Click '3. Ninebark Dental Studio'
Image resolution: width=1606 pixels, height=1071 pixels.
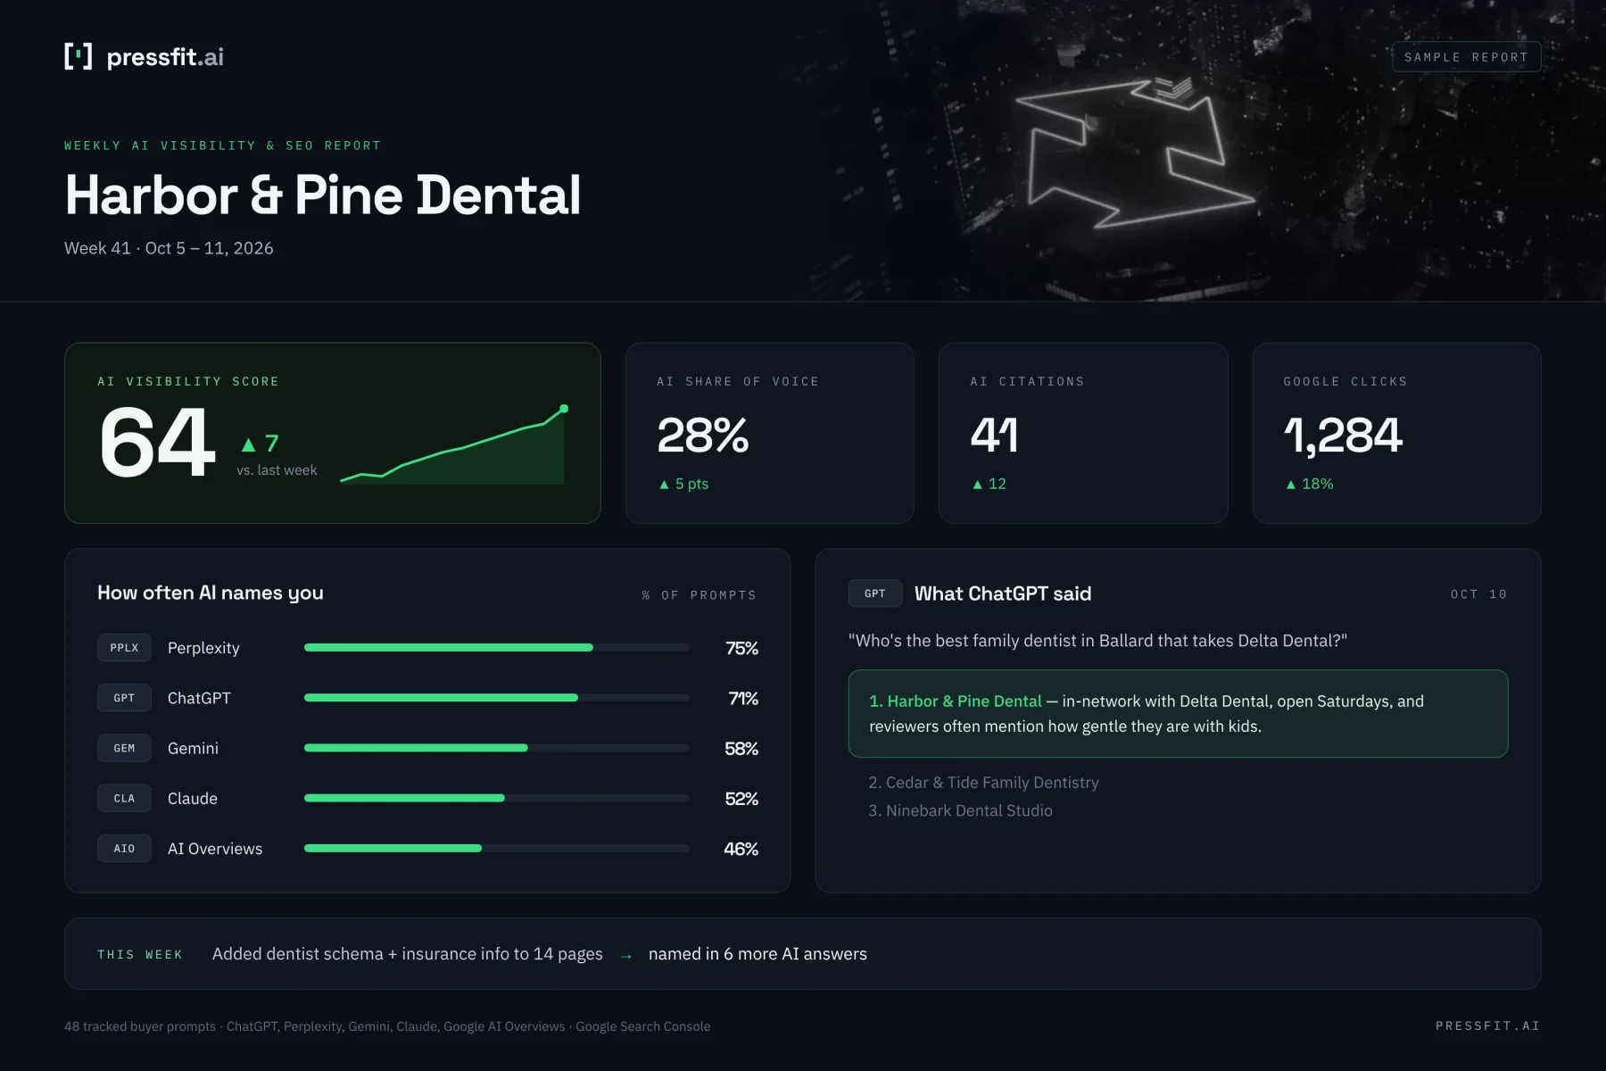point(960,811)
